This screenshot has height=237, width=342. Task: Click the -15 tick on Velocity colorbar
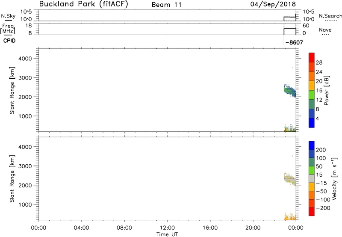[321, 183]
